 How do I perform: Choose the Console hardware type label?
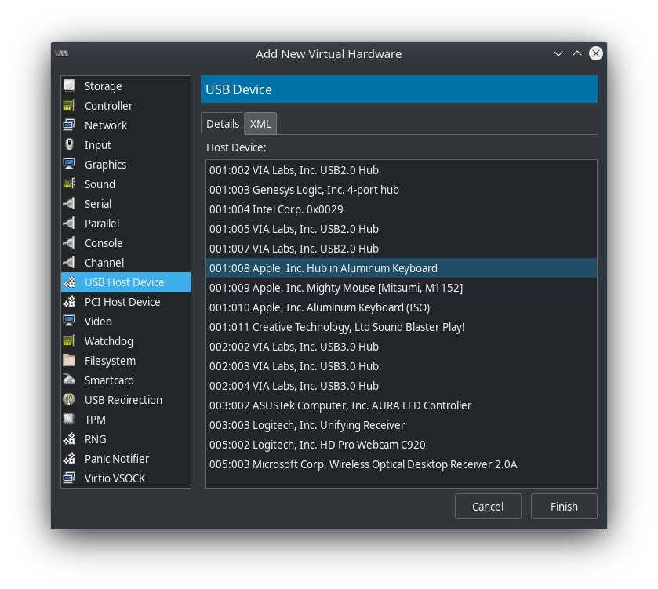click(104, 243)
